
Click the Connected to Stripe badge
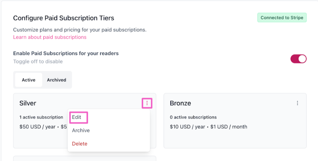pyautogui.click(x=282, y=18)
